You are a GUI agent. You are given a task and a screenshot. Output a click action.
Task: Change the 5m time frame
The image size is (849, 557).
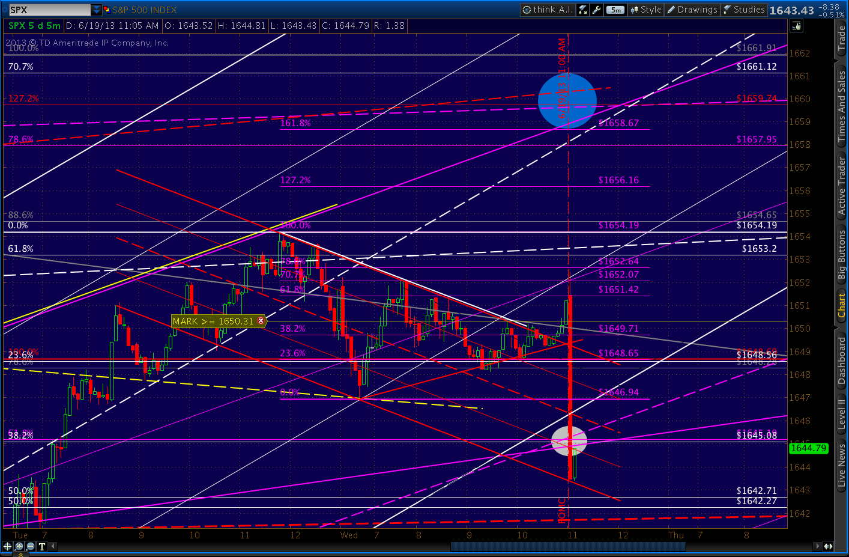(615, 10)
